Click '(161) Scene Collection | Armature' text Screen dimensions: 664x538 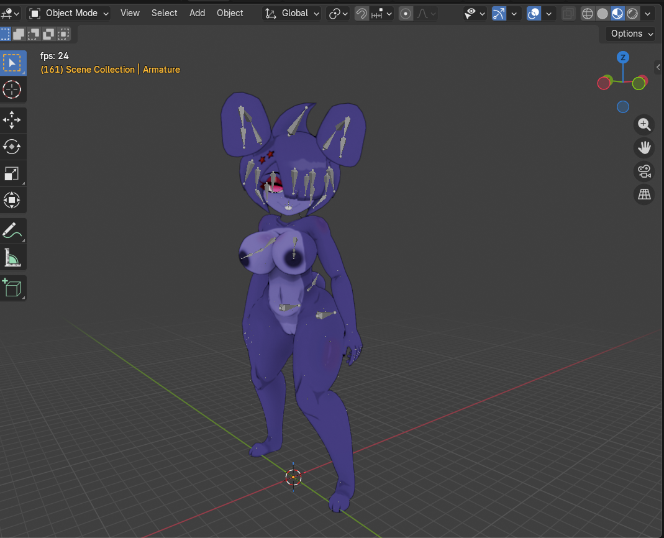[x=110, y=70]
